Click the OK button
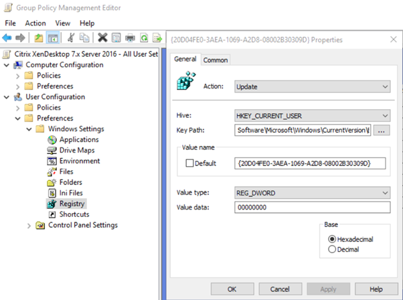This screenshot has height=300, width=403. tap(232, 289)
